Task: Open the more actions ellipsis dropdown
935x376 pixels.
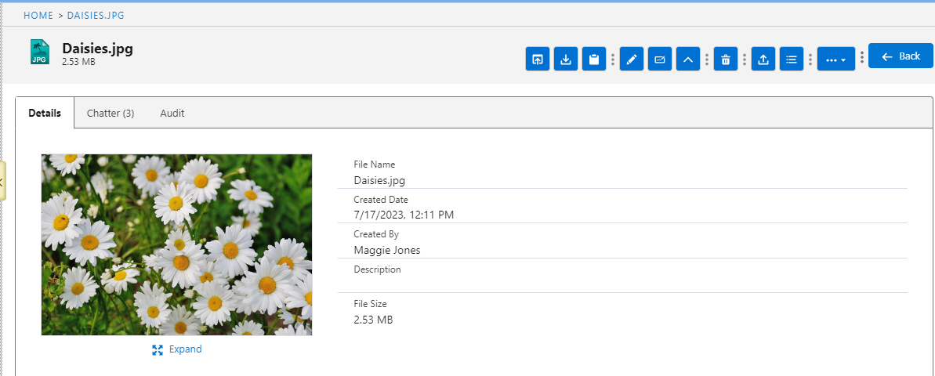Action: (x=835, y=59)
